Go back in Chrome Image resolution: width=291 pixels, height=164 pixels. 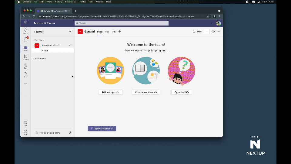coord(24,16)
